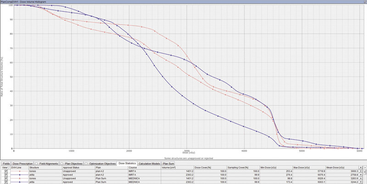Image resolution: width=367 pixels, height=184 pixels.
Task: Click the Course column header
Action: 145,168
